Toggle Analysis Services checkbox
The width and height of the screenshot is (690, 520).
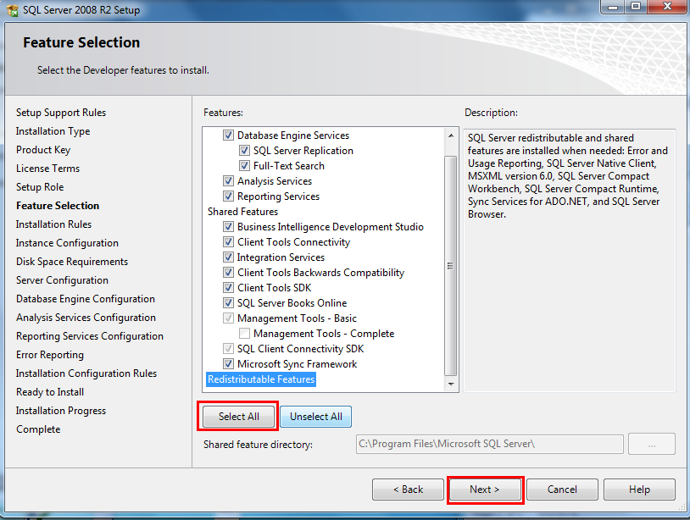(x=228, y=181)
